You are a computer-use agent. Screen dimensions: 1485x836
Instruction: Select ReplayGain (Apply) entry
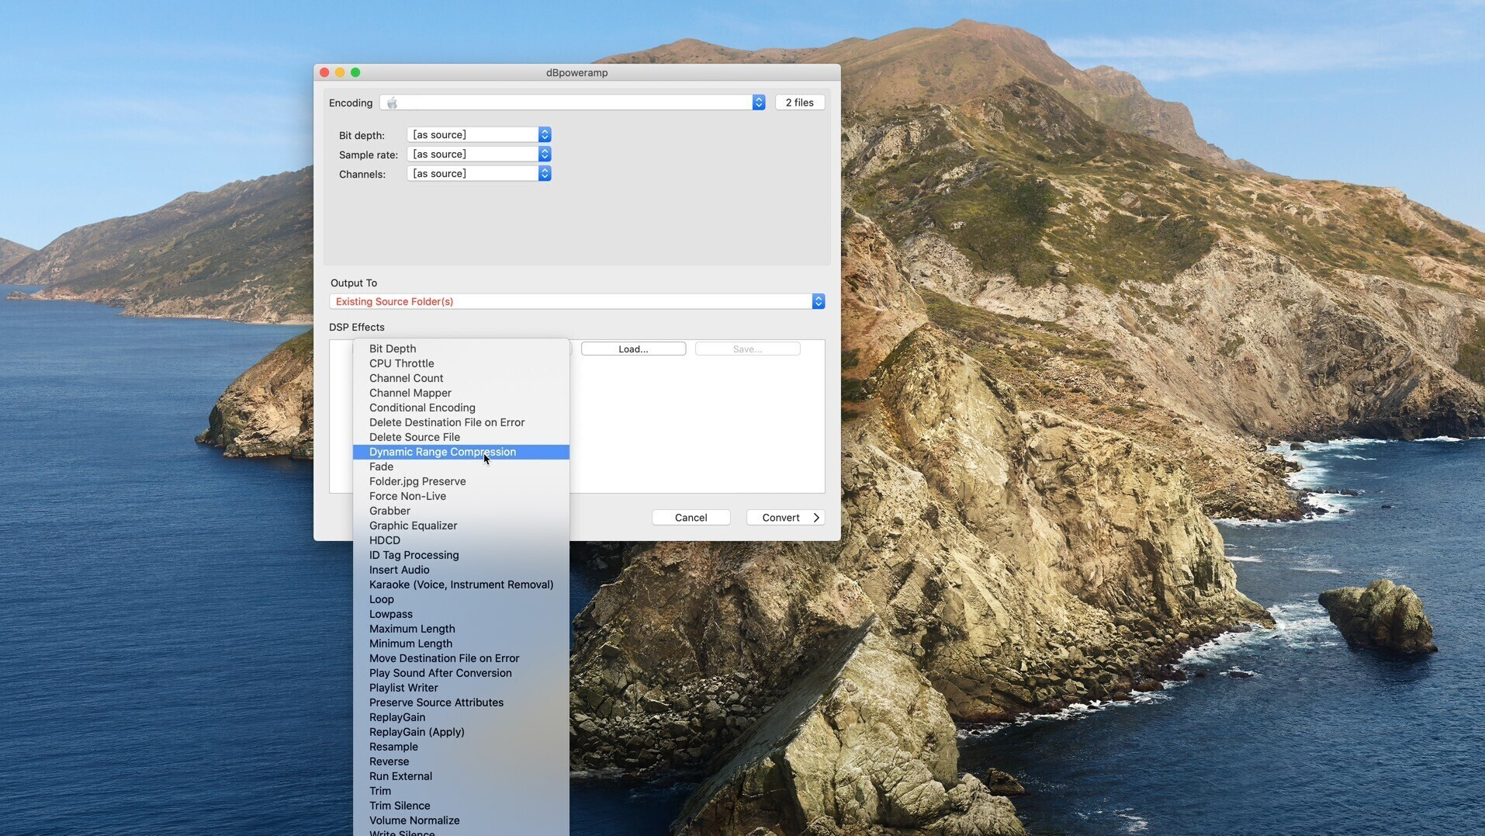[x=461, y=732]
